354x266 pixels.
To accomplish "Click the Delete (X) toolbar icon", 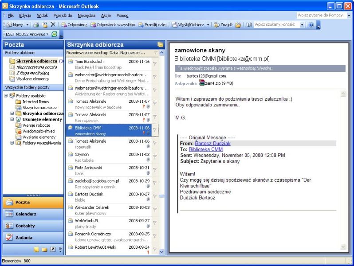I will pyautogui.click(x=53, y=25).
